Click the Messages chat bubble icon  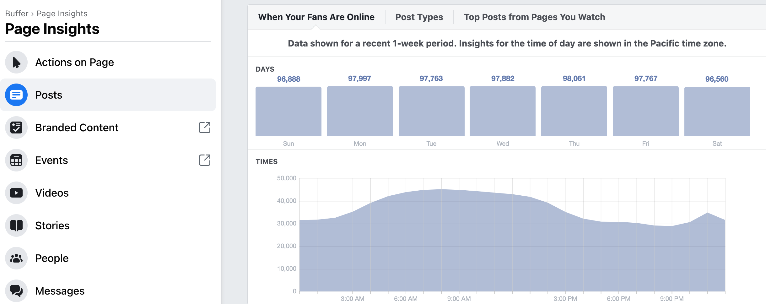pos(16,290)
